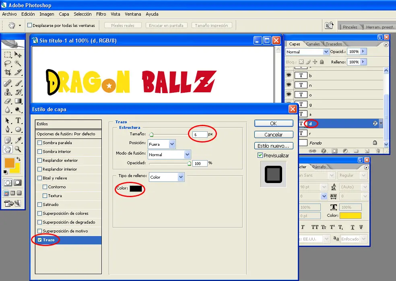396x281 pixels.
Task: Click the Estilo nuevo... button
Action: [x=274, y=146]
